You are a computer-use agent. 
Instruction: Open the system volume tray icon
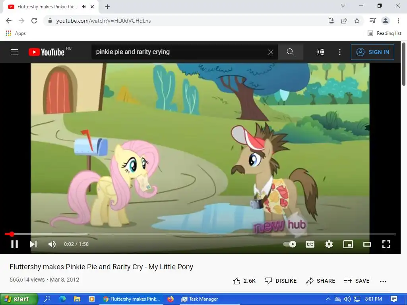tap(347, 299)
